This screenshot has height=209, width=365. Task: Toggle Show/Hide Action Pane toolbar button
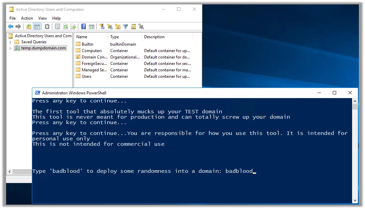pos(92,27)
